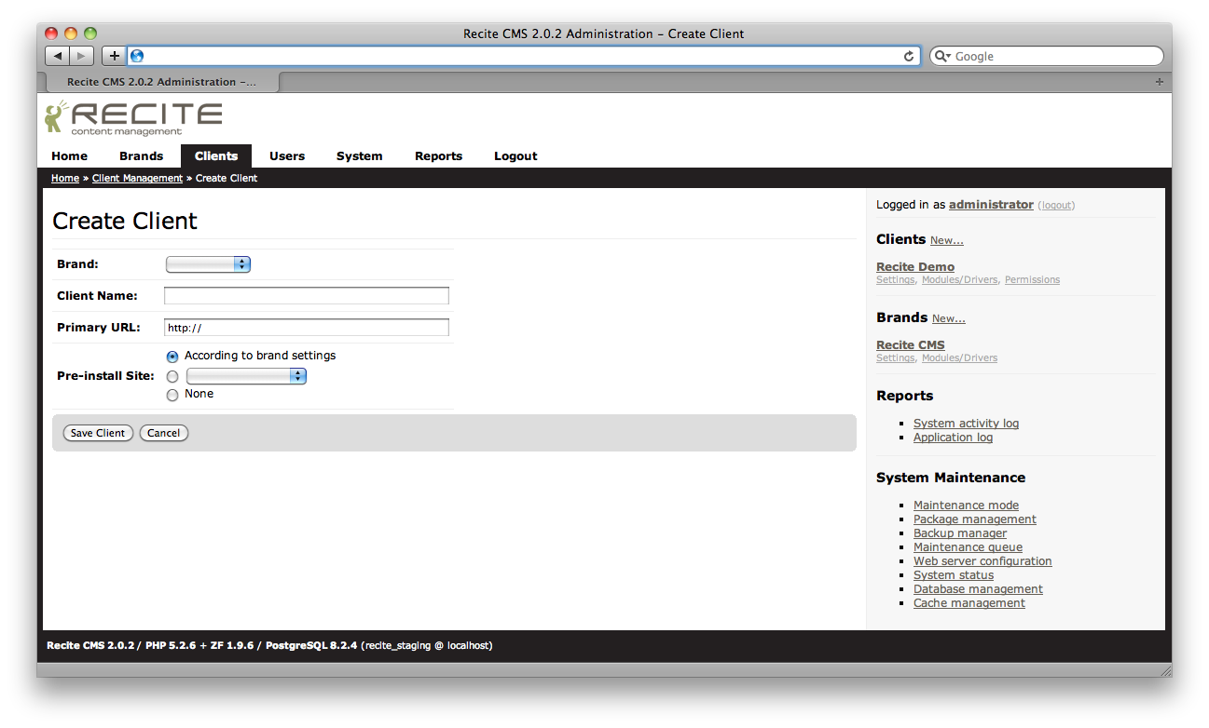The height and width of the screenshot is (728, 1209).
Task: Click the Save Client button
Action: pyautogui.click(x=98, y=433)
